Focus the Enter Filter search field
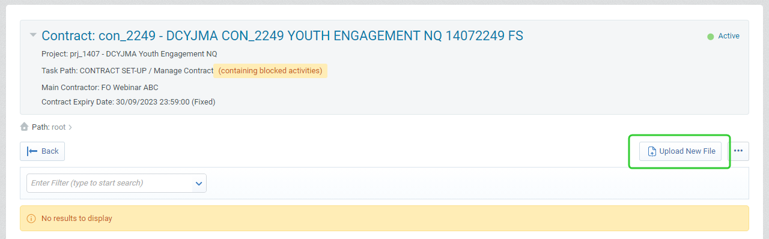 110,183
